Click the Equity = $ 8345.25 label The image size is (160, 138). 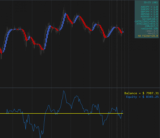(x=142, y=97)
